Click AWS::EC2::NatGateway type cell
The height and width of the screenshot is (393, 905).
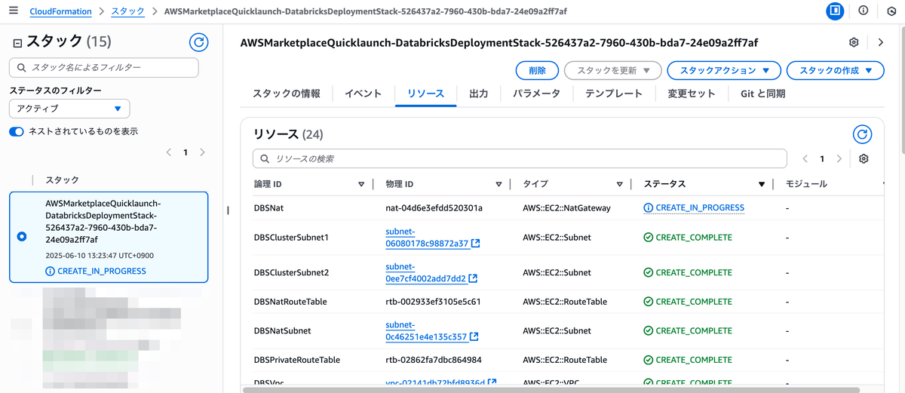point(566,207)
